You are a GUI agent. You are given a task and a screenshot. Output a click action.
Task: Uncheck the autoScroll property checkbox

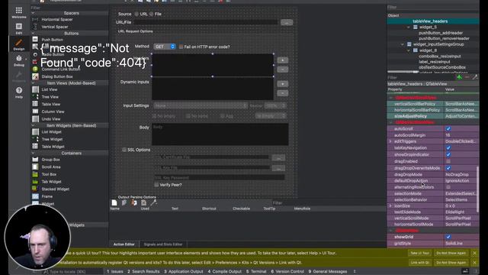(x=448, y=129)
